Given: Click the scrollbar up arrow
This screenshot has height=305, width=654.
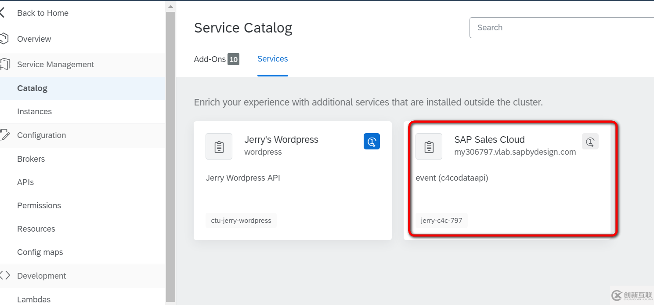Looking at the screenshot, I should tap(170, 6).
